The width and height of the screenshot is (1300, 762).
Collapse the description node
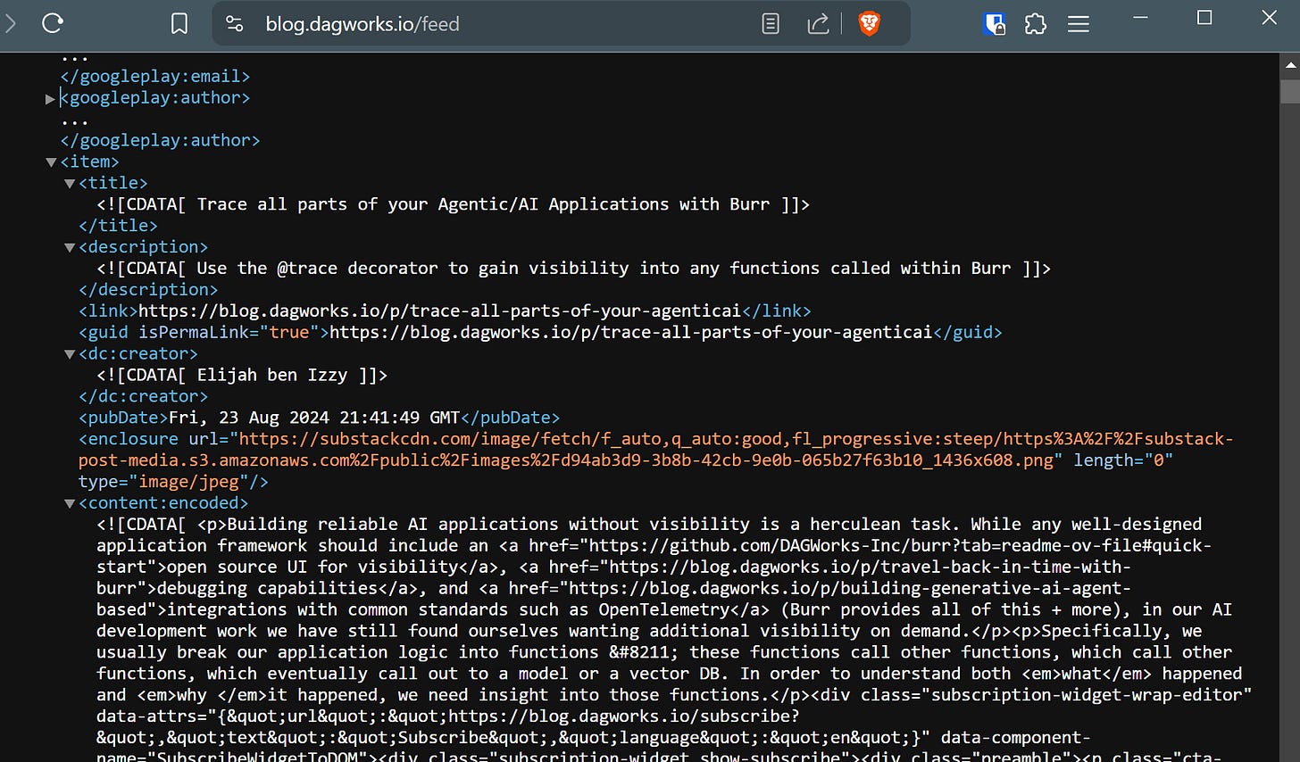point(70,248)
